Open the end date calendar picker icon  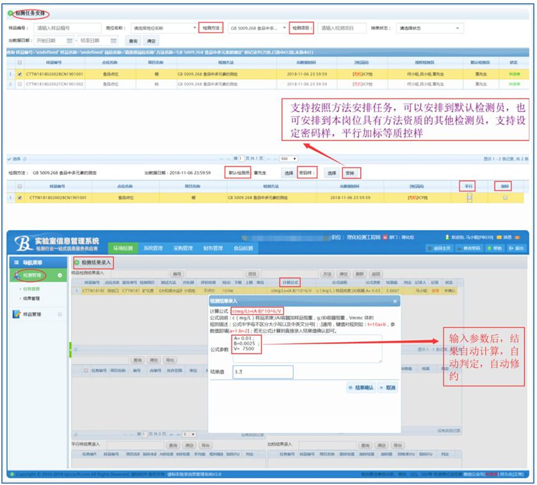pos(113,40)
